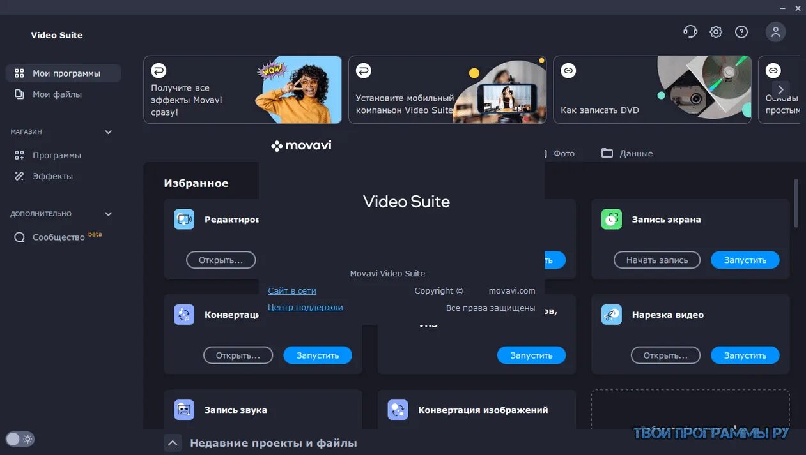The height and width of the screenshot is (455, 806).
Task: Click the Запись экрана title
Action: (x=667, y=220)
